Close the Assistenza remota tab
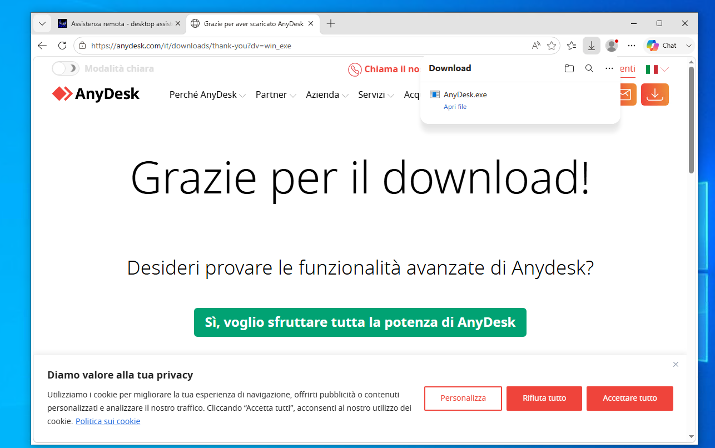 (178, 23)
